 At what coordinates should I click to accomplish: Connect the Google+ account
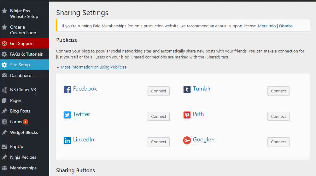point(278,142)
